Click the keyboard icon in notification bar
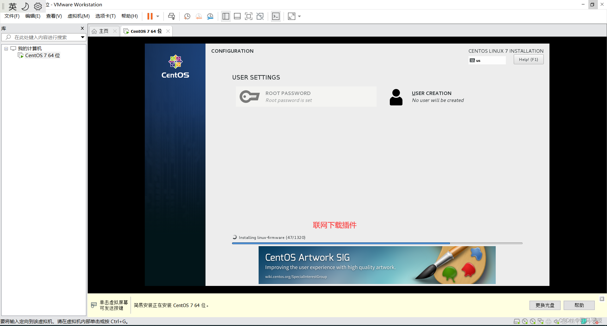 click(94, 305)
